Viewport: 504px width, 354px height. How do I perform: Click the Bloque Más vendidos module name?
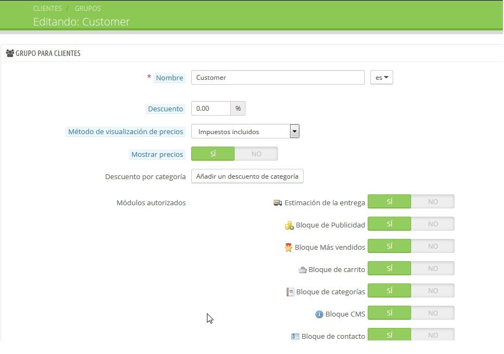[x=330, y=248]
